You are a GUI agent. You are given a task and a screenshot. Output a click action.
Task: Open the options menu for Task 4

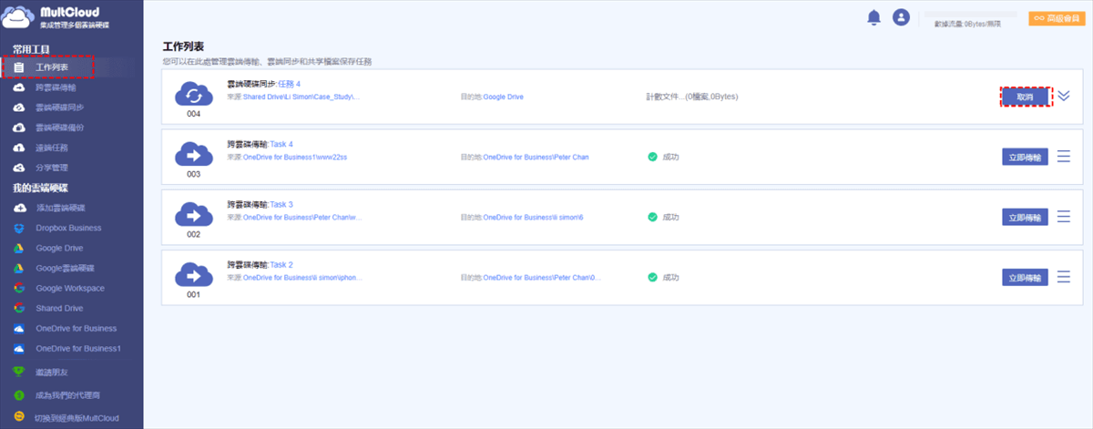tap(1064, 157)
